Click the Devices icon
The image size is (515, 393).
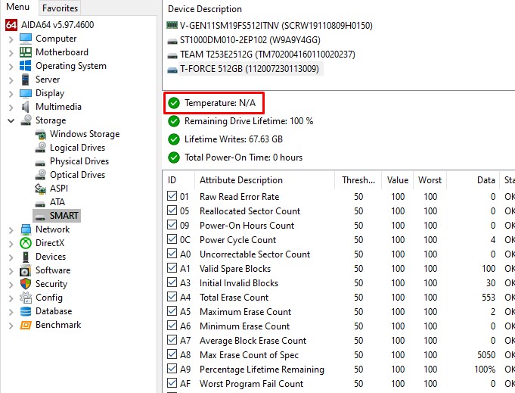click(x=26, y=257)
